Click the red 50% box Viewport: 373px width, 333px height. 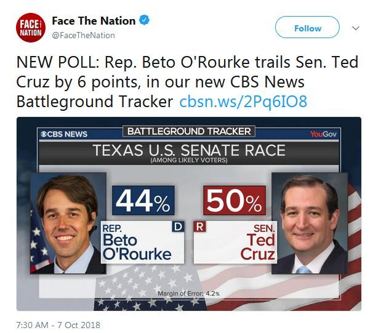(234, 201)
